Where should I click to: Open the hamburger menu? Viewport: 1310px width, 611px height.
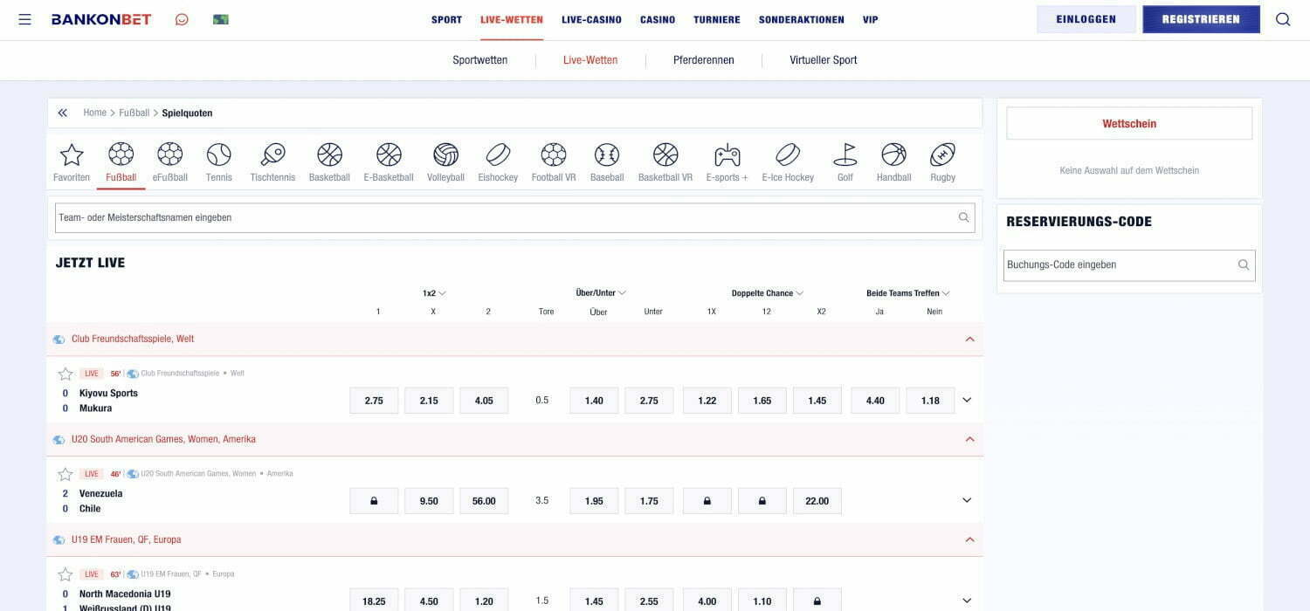click(x=24, y=19)
